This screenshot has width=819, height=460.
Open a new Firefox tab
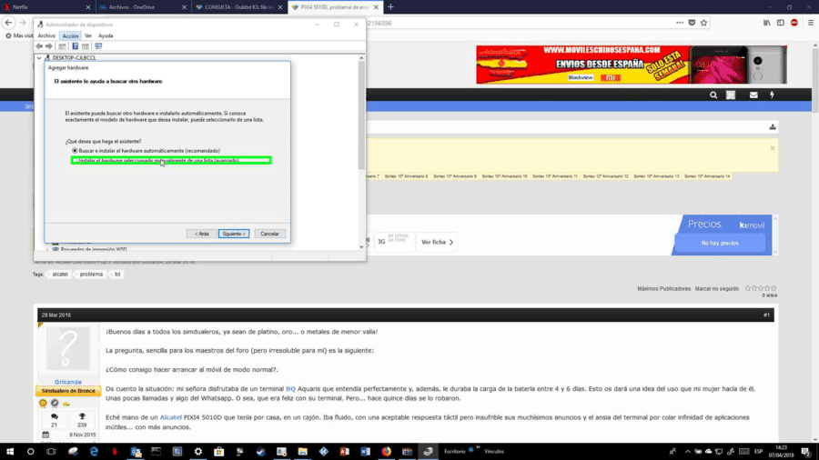pyautogui.click(x=390, y=7)
